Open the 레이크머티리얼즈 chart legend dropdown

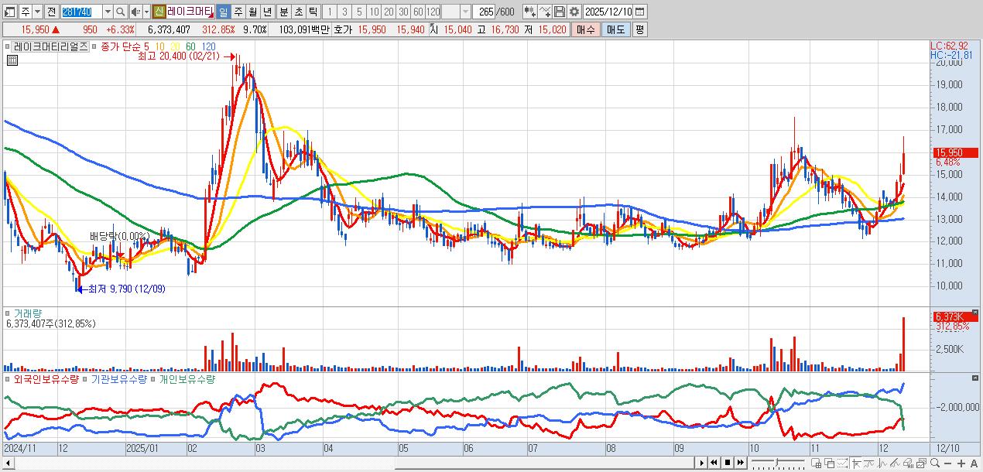click(x=51, y=46)
